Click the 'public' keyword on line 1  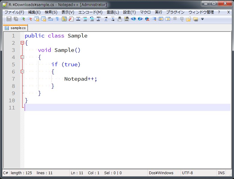point(35,36)
